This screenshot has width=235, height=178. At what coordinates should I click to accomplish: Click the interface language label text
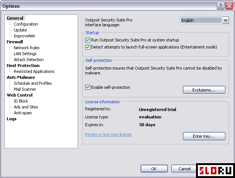(109, 23)
